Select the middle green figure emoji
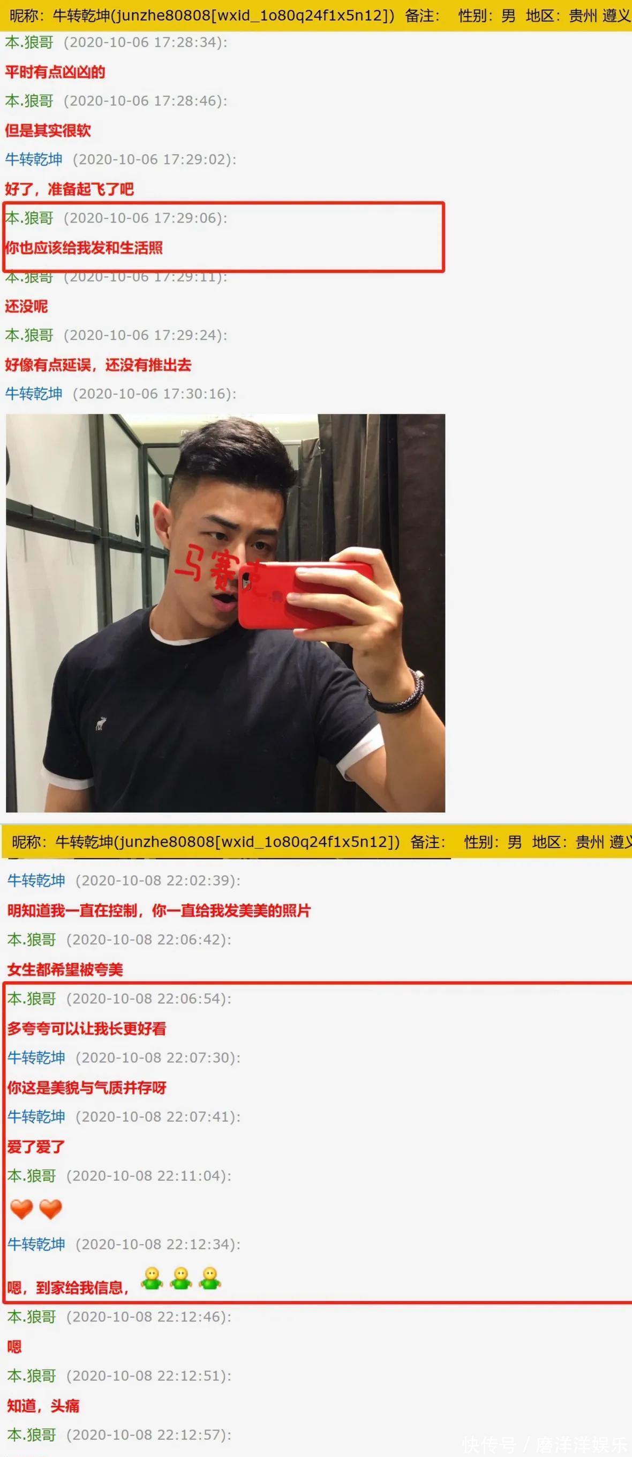This screenshot has width=632, height=1457. 180,1278
